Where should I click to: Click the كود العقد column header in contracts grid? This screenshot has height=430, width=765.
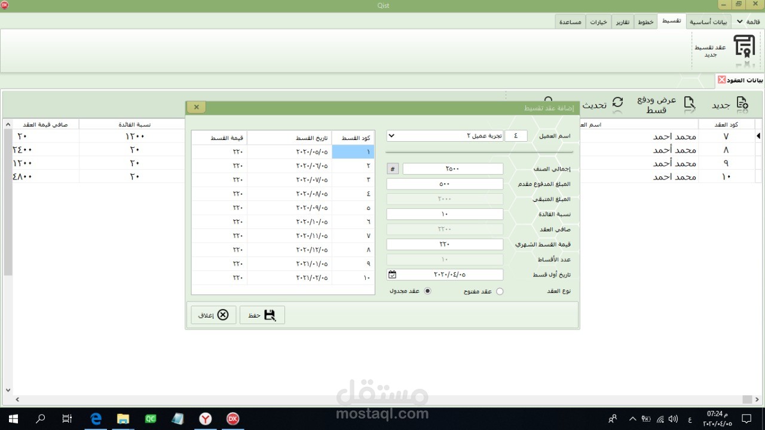pyautogui.click(x=726, y=124)
